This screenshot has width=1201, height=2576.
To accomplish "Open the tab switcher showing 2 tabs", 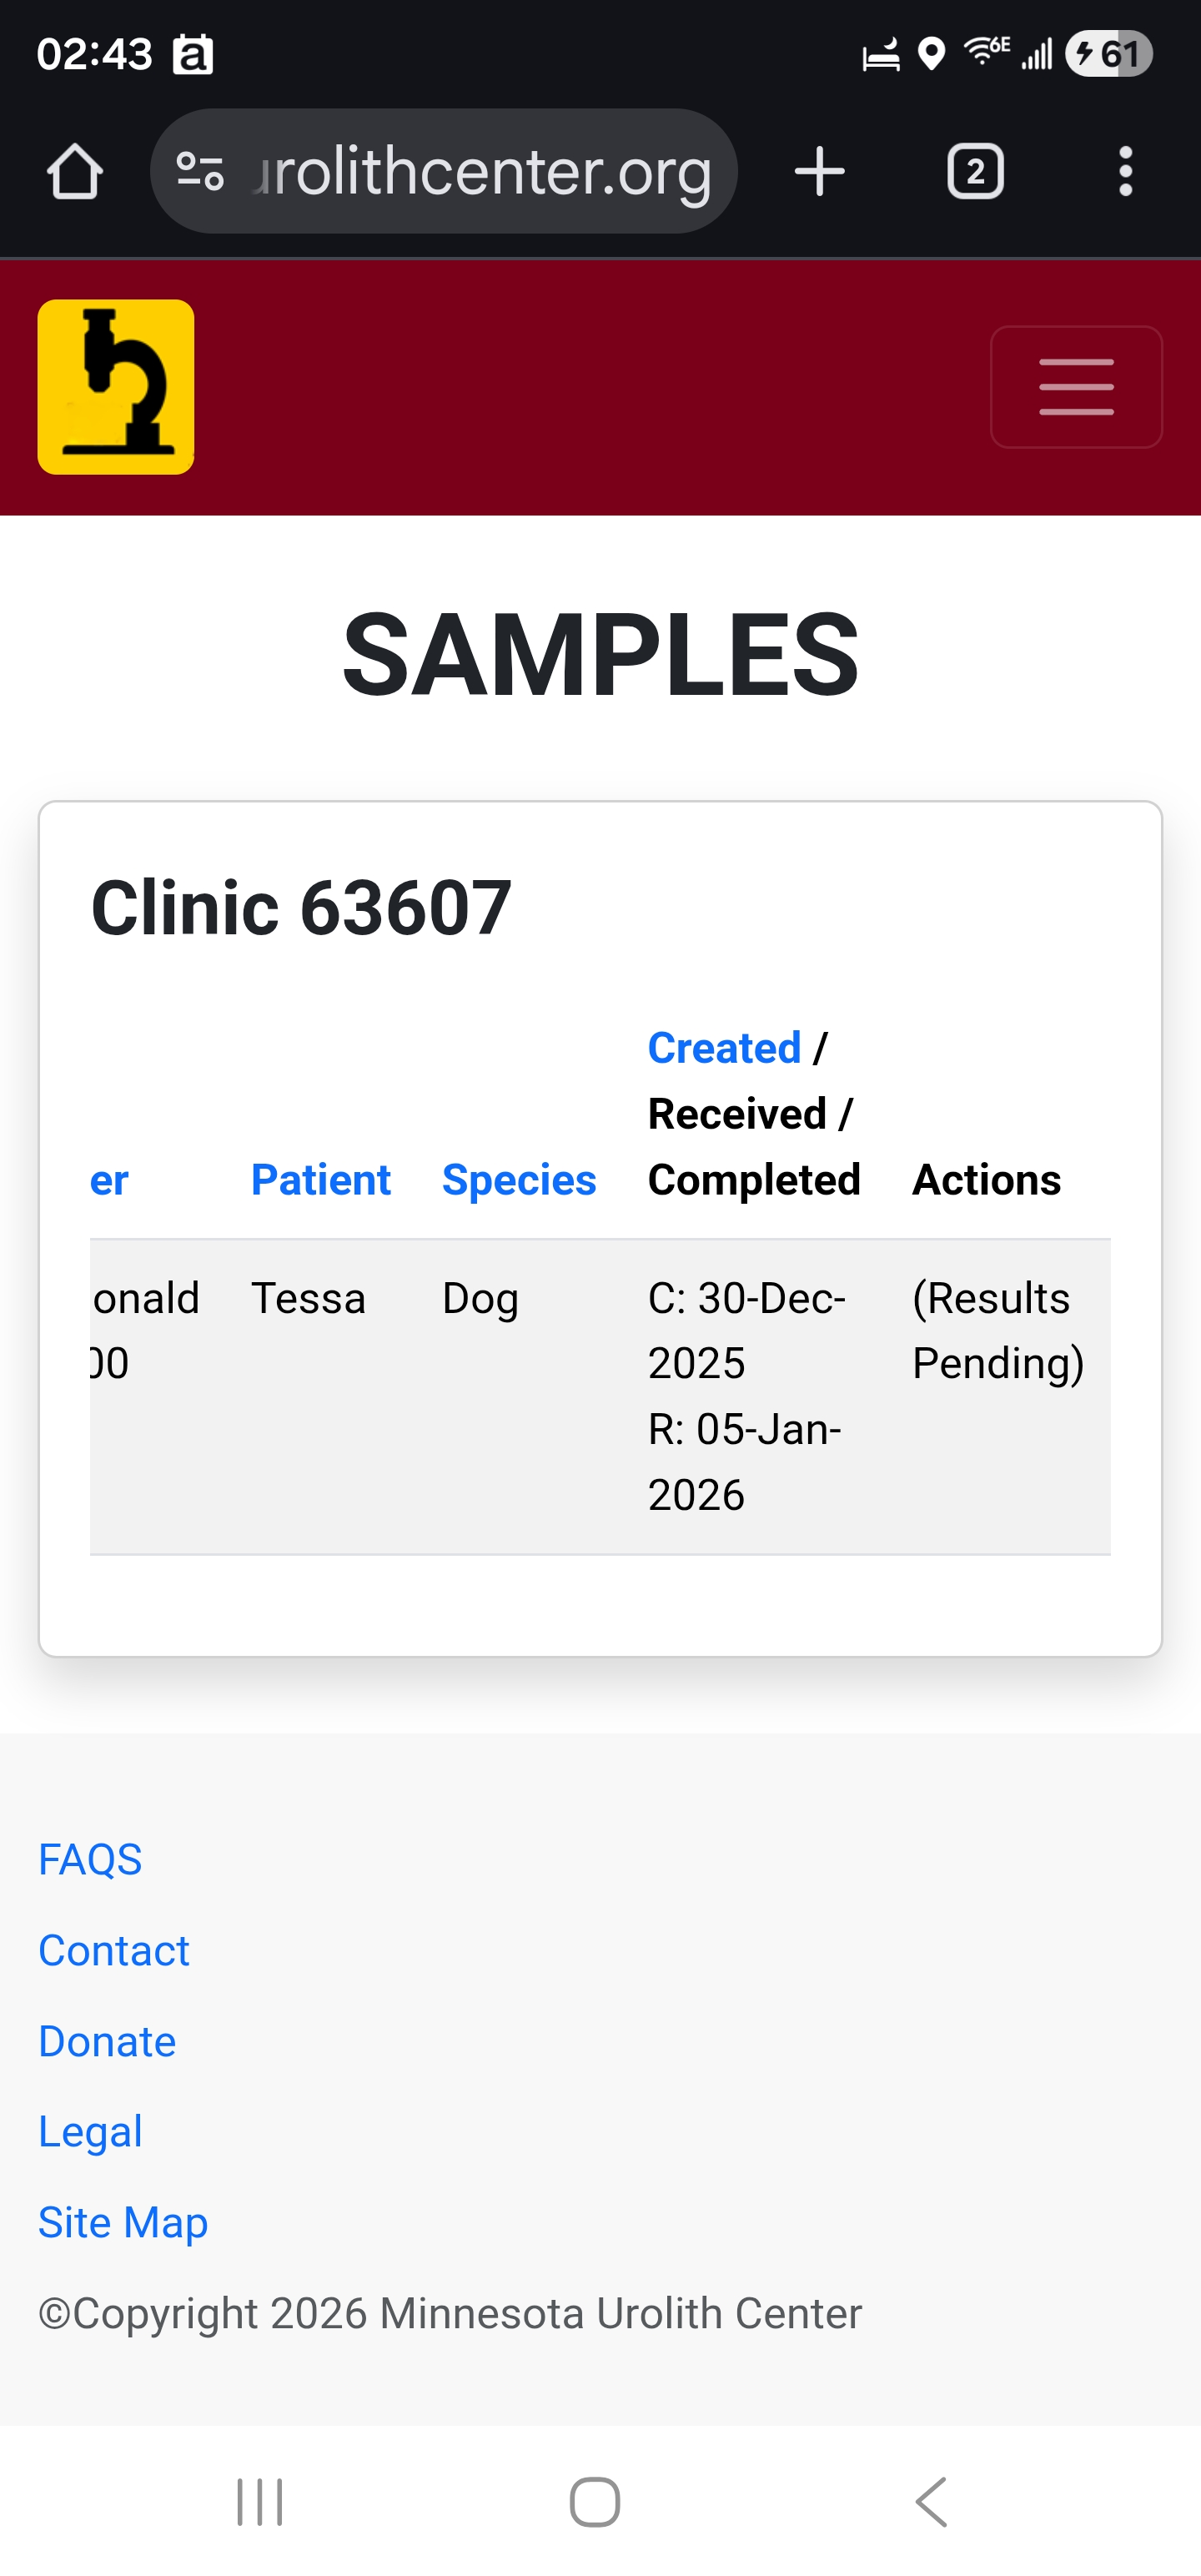I will pos(975,172).
